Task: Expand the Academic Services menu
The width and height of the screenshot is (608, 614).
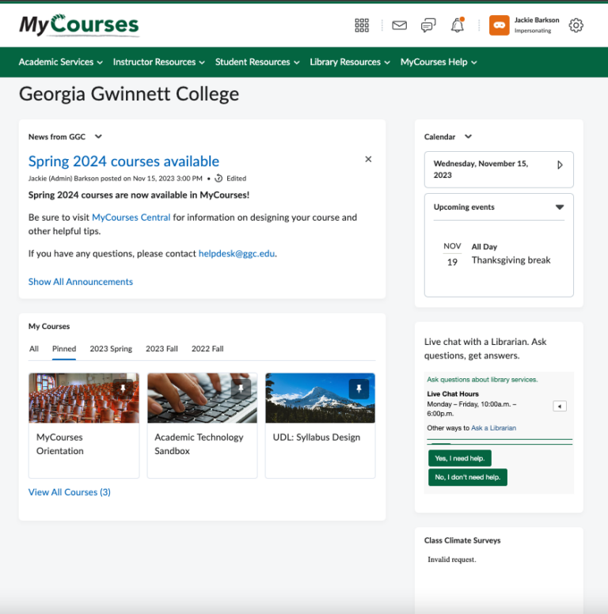Action: coord(61,62)
